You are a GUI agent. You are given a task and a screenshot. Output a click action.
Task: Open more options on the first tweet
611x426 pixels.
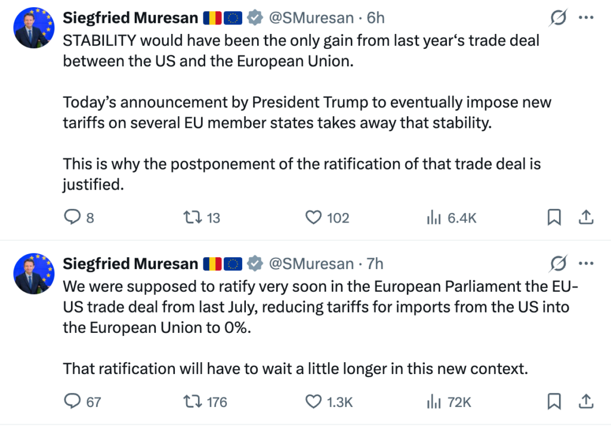tap(586, 18)
